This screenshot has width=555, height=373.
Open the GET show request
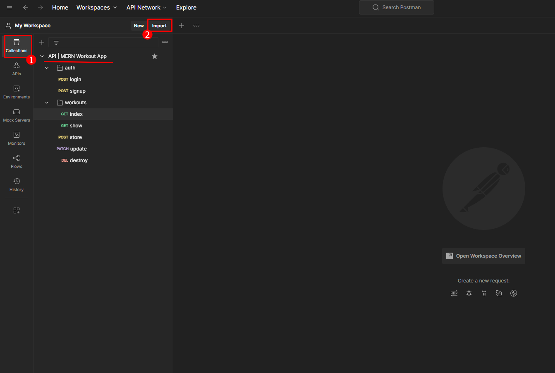[72, 126]
